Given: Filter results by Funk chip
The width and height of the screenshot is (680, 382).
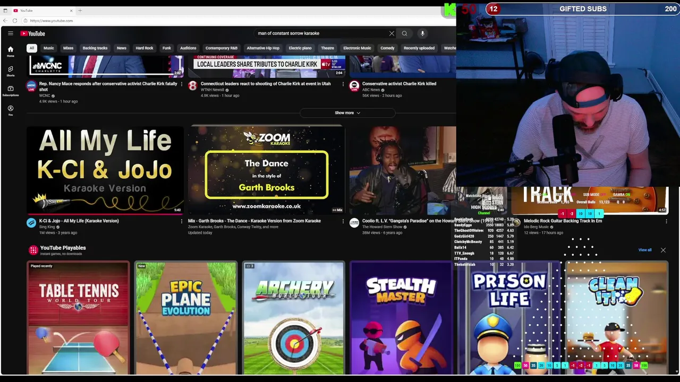Looking at the screenshot, I should click(166, 48).
